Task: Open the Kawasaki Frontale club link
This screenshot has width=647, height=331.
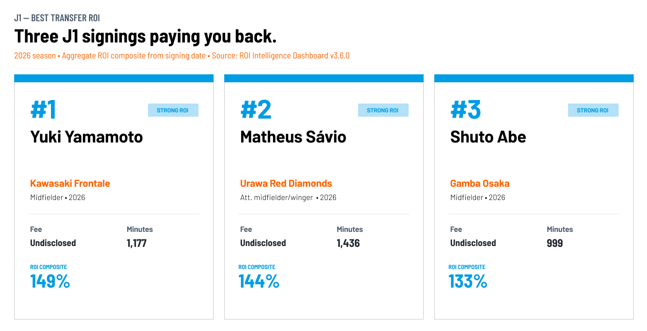Action: click(70, 183)
